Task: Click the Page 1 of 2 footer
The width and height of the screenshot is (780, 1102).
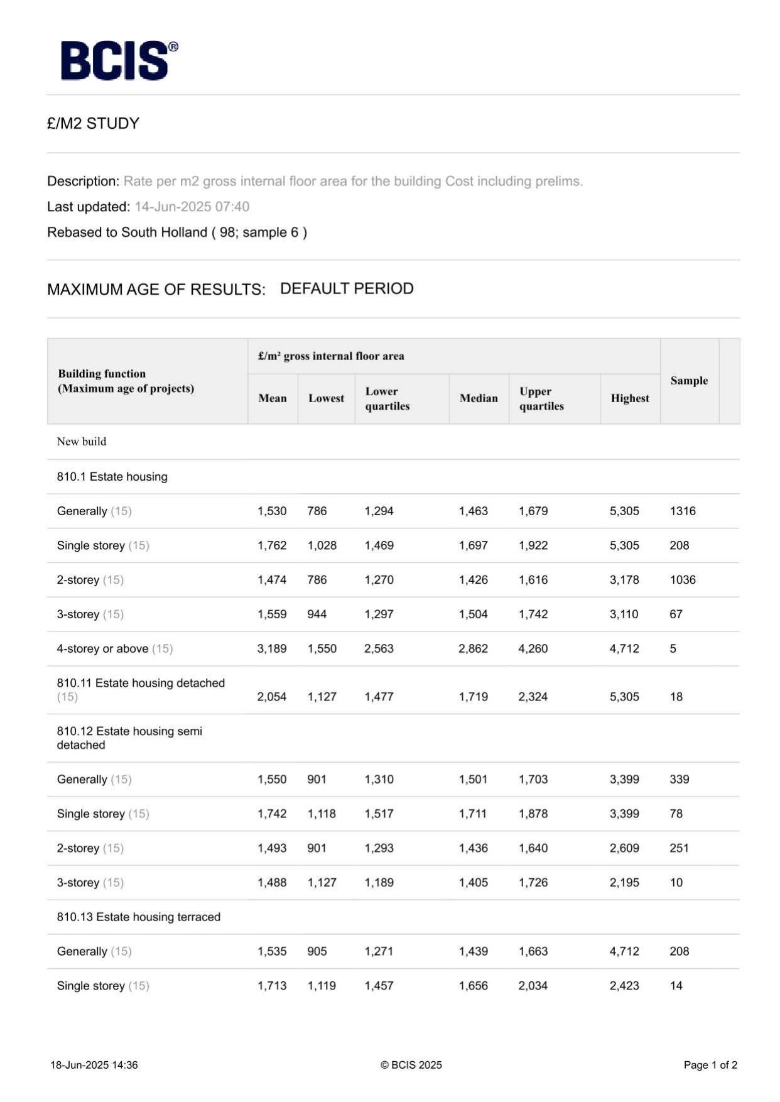Action: (710, 1065)
